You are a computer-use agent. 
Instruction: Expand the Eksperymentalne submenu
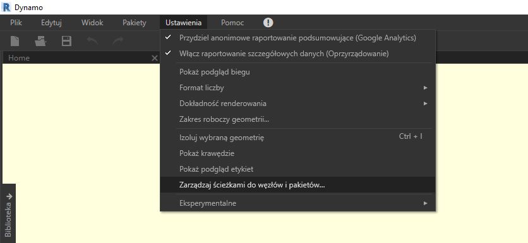[x=297, y=203]
